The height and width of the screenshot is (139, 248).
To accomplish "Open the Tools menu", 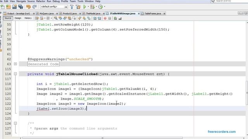I will point(80,1).
